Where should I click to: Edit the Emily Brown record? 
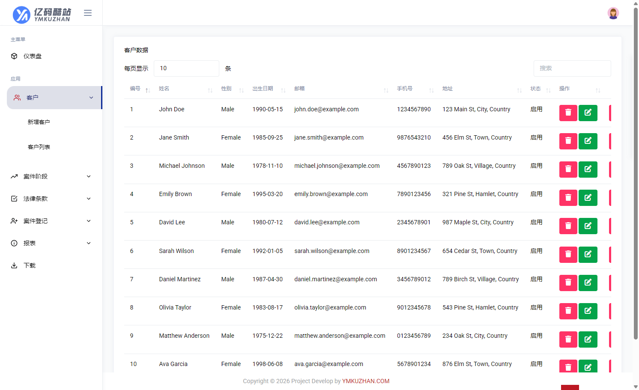[x=588, y=197]
